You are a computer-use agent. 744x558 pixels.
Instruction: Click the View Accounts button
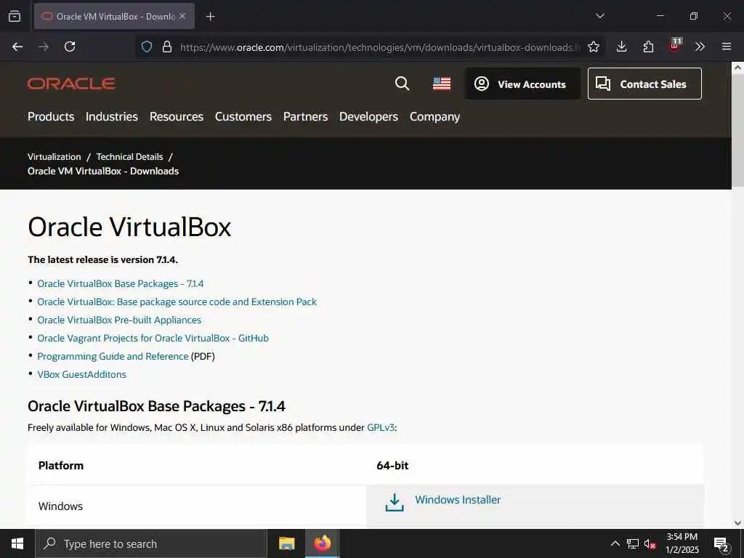coord(522,84)
